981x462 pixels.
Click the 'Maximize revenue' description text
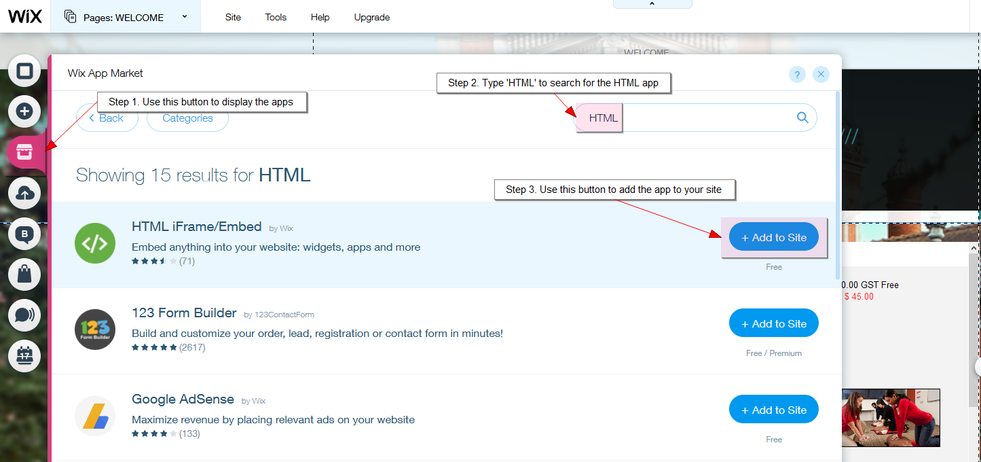click(x=273, y=420)
